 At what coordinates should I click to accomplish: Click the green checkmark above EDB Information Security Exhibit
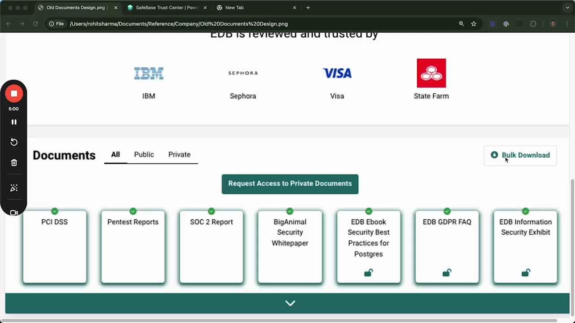[526, 211]
